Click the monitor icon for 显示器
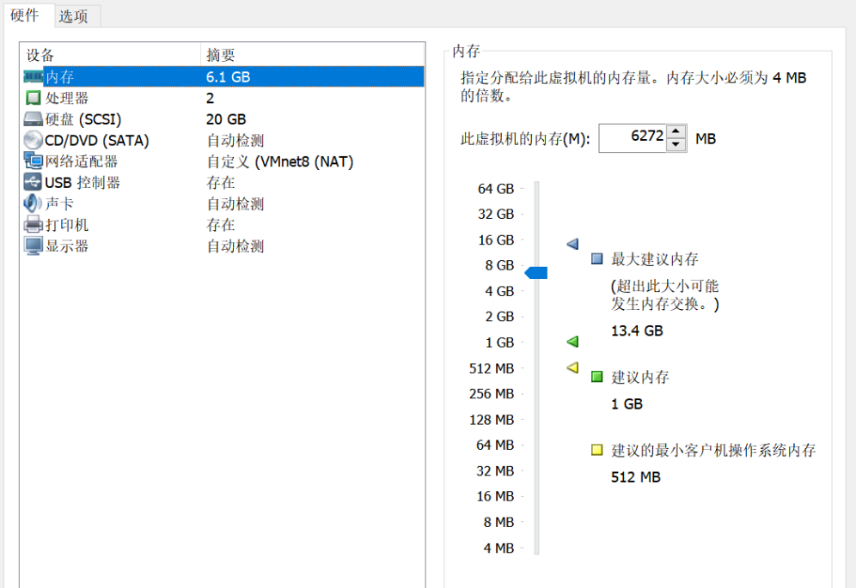This screenshot has width=856, height=588. click(33, 246)
